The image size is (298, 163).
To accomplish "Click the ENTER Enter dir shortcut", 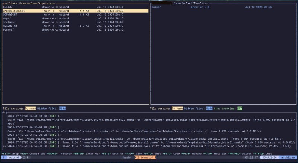I will pyautogui.click(x=86, y=154).
